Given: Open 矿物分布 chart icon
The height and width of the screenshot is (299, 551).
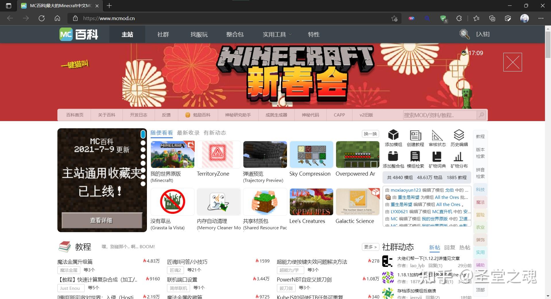Looking at the screenshot, I should [x=459, y=157].
